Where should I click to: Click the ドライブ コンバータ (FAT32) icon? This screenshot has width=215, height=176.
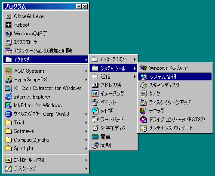click(144, 120)
